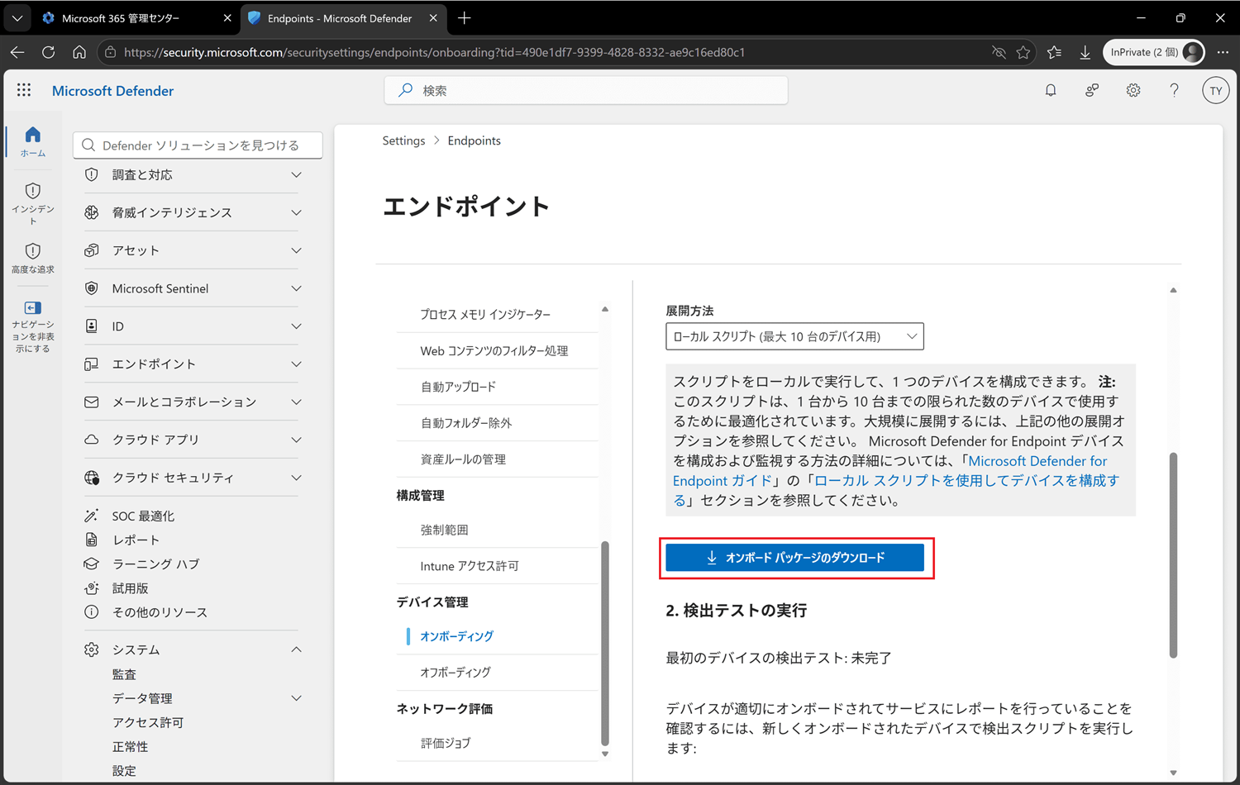Open 評価ジョブ settings item
Image resolution: width=1240 pixels, height=785 pixels.
point(446,743)
